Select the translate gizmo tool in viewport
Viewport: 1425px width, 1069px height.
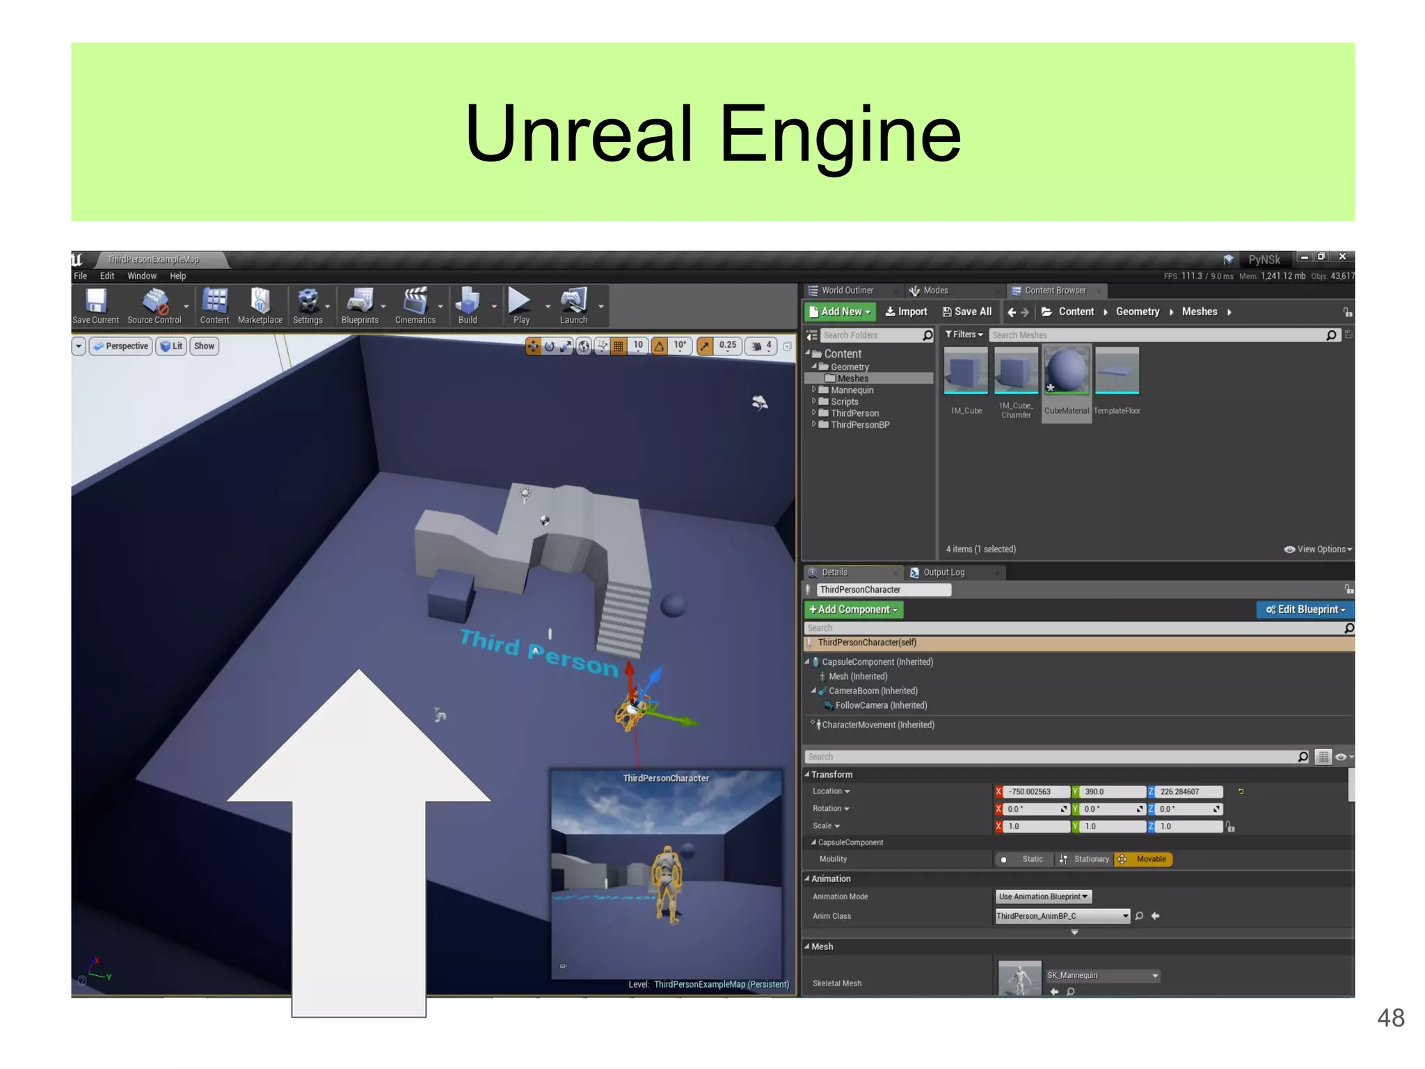533,346
